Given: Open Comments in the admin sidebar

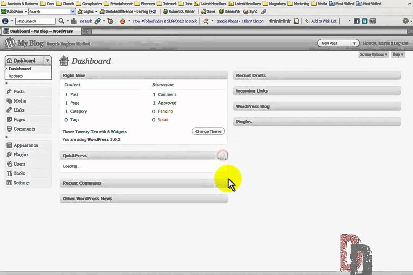Looking at the screenshot, I should click(24, 129).
